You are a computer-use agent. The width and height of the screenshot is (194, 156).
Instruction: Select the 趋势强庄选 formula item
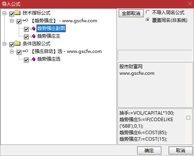coord(49,59)
